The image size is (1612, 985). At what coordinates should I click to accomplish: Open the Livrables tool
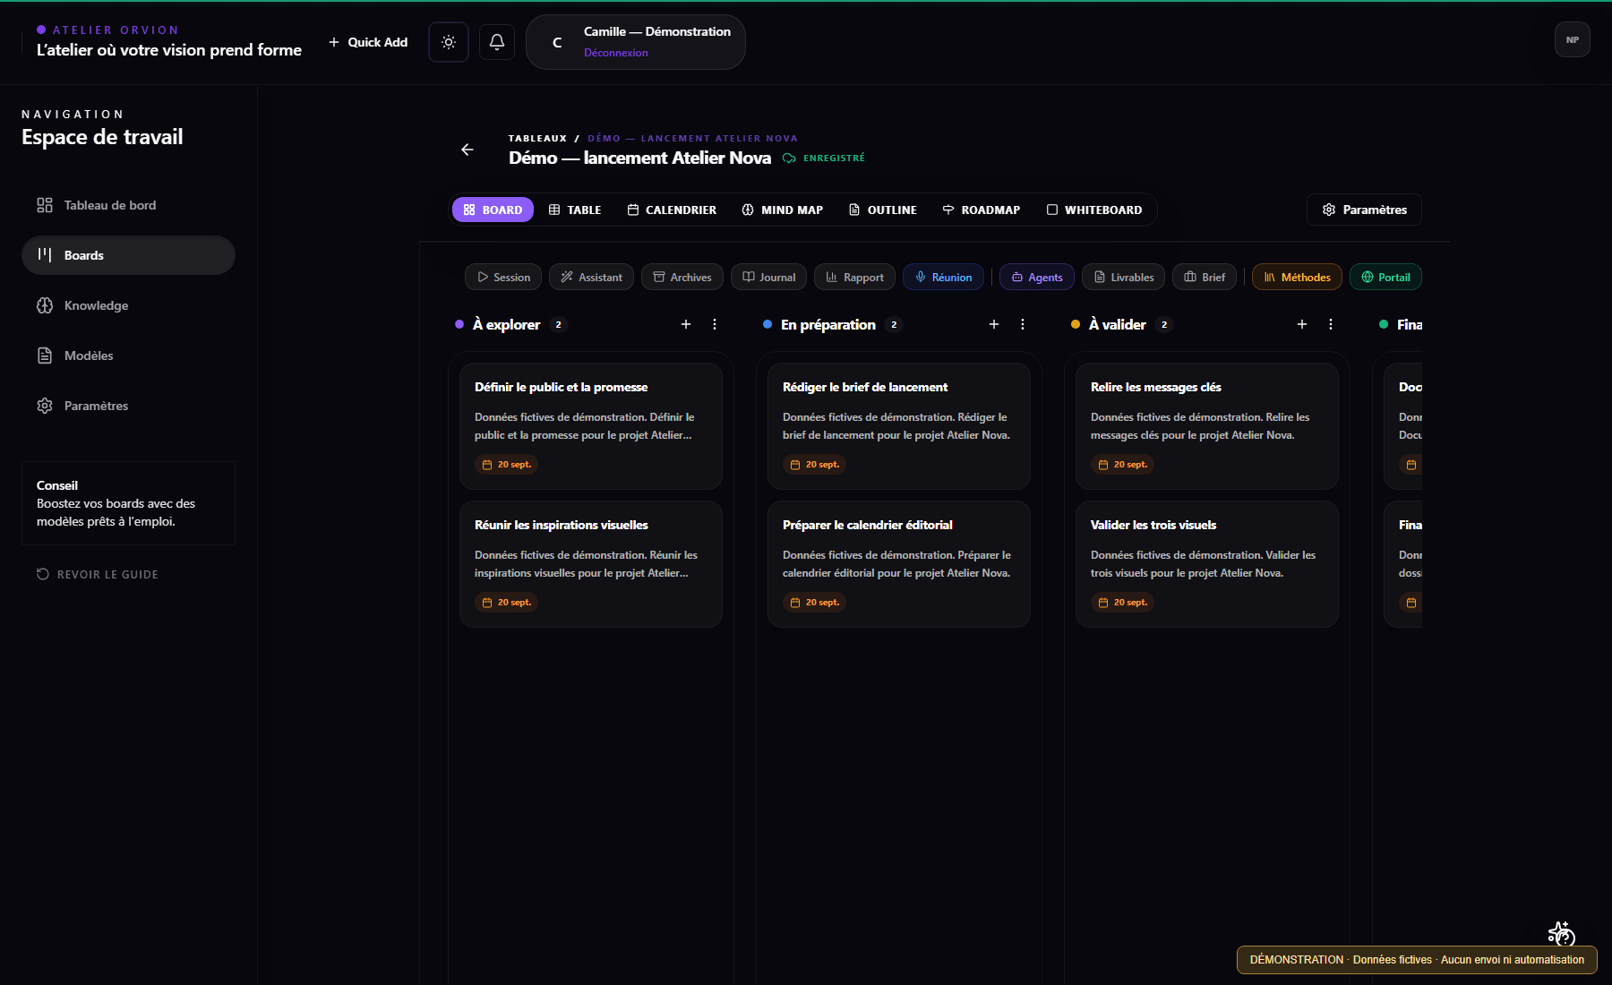(x=1124, y=278)
